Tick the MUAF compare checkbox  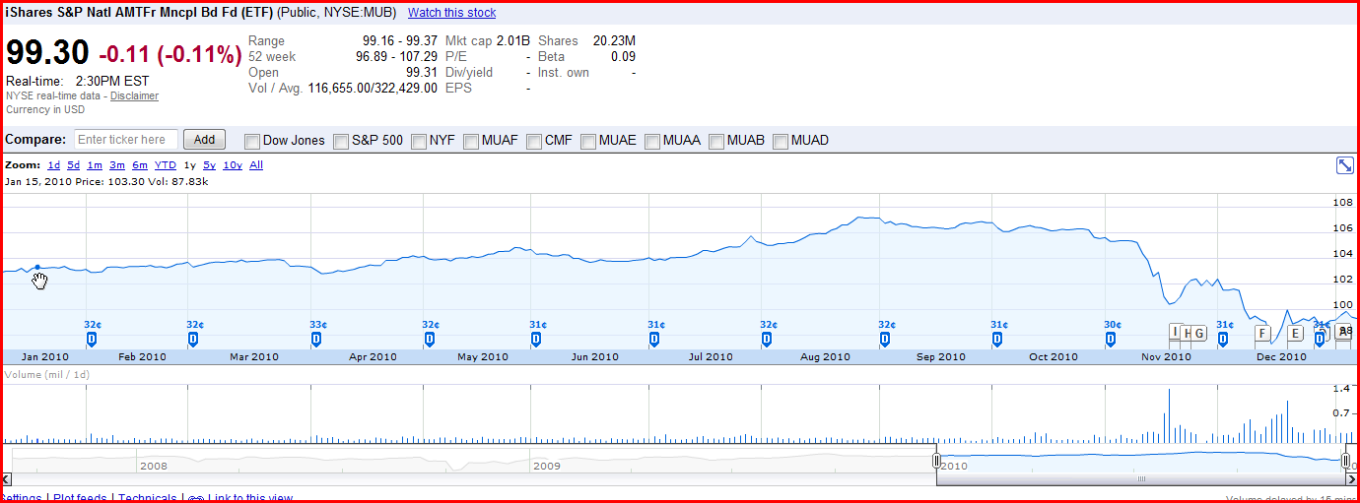point(471,141)
